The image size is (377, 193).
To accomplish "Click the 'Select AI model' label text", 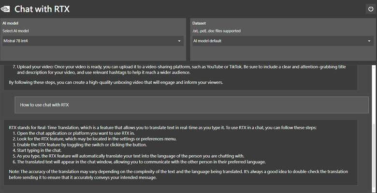I will [x=15, y=31].
